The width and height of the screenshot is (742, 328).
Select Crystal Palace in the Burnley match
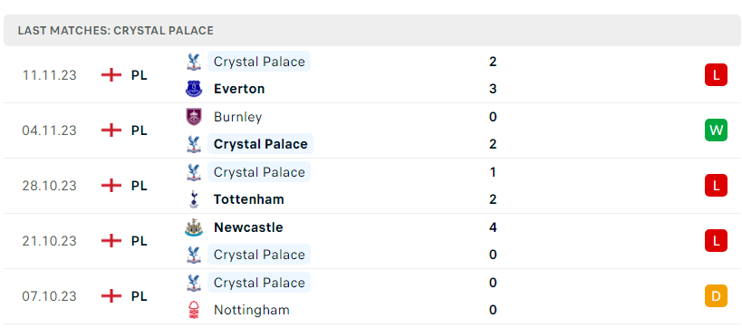(260, 144)
